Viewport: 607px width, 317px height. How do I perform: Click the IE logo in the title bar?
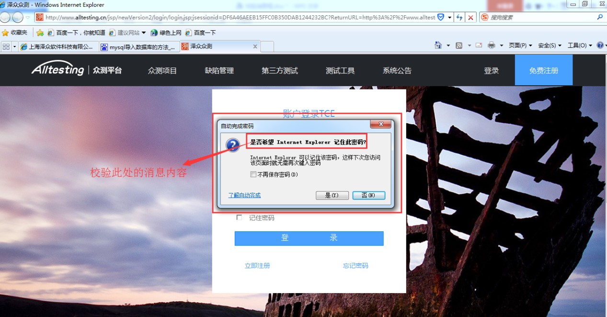[3, 4]
